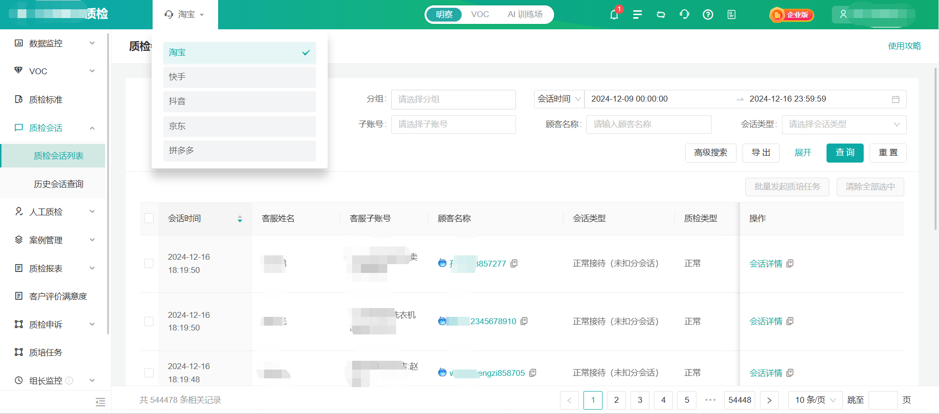Select 京东 from platform list
This screenshot has width=939, height=414.
click(240, 126)
